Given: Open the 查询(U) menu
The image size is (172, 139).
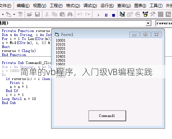Looking at the screenshot, I should click(x=124, y=6).
